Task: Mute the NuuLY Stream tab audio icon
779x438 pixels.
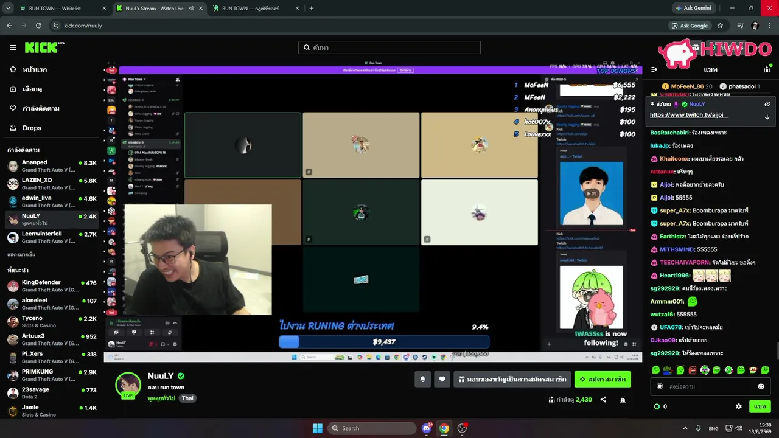Action: pos(191,9)
